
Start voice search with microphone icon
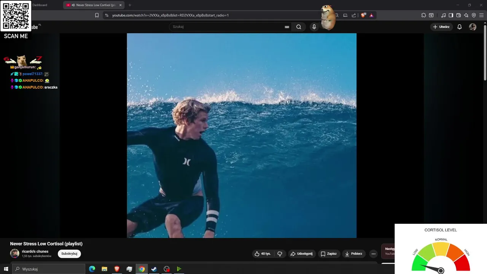314,27
